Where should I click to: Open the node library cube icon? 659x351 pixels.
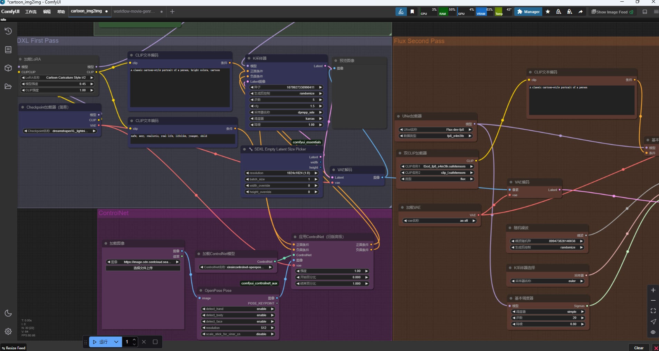point(8,68)
